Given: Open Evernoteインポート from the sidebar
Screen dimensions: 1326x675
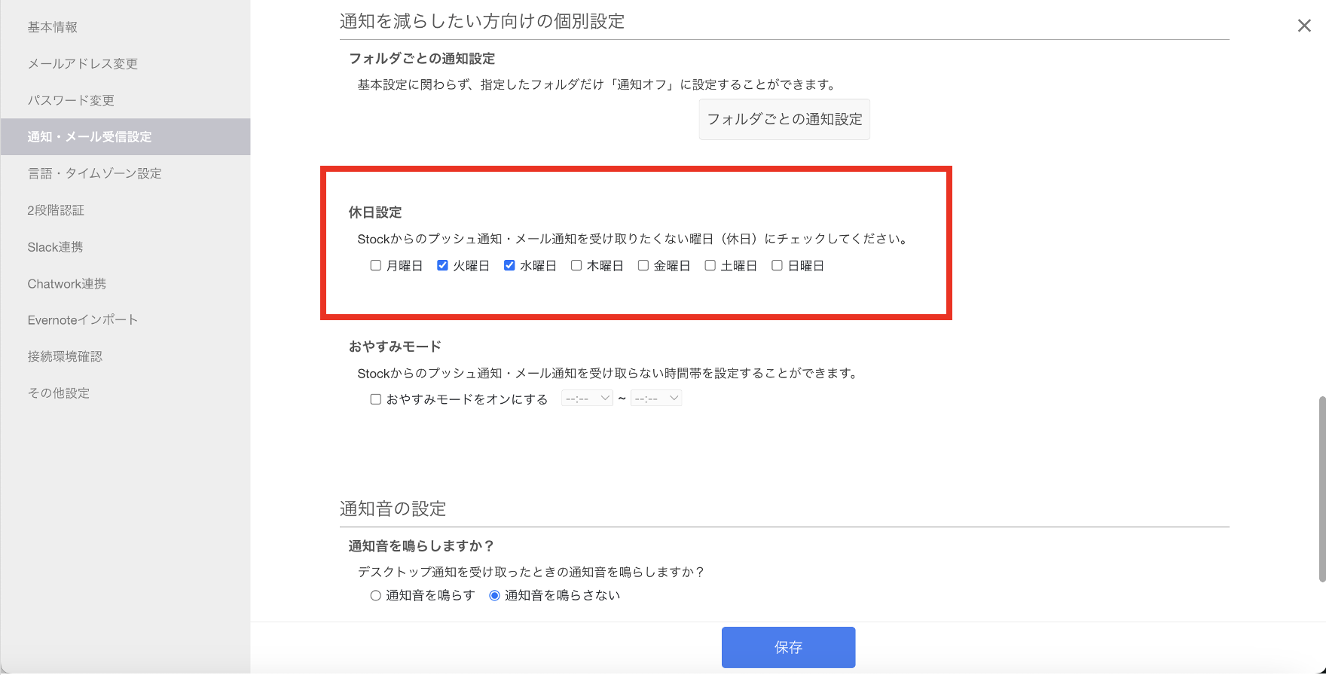Looking at the screenshot, I should click(x=82, y=319).
